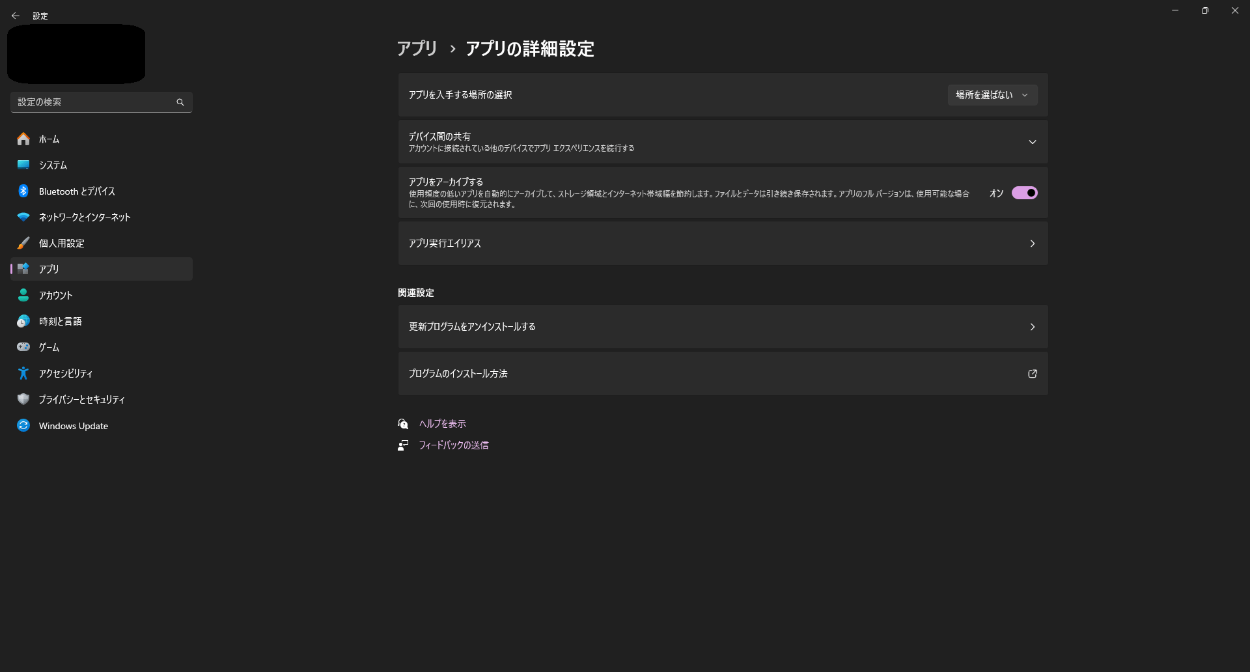
Task: Open アクセシビリティ settings
Action: (x=102, y=373)
